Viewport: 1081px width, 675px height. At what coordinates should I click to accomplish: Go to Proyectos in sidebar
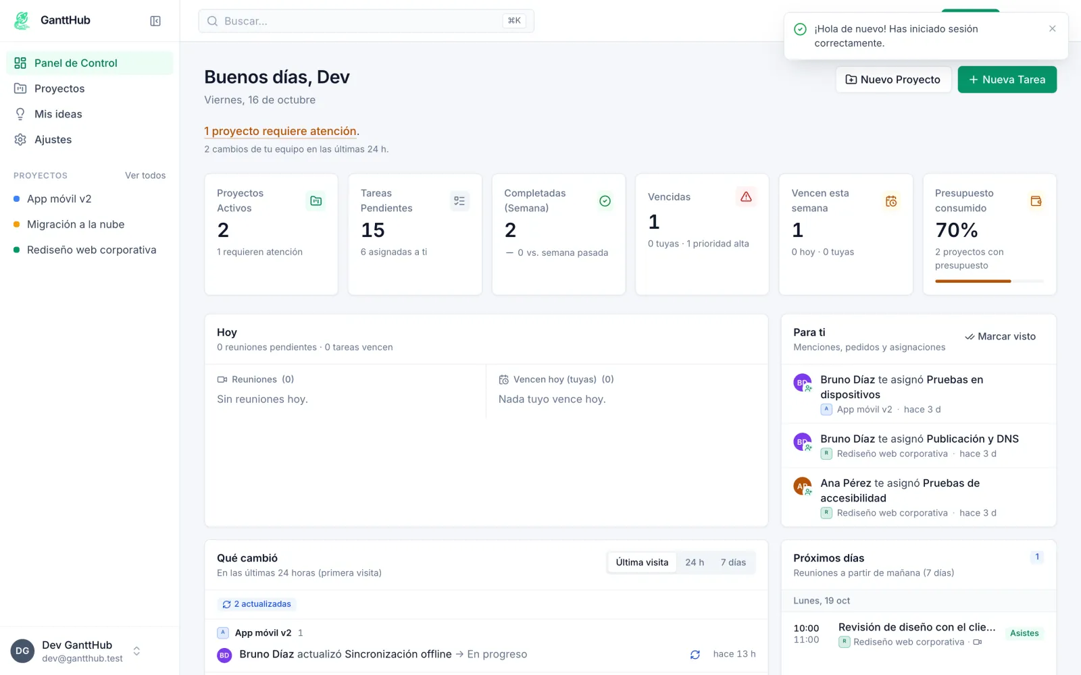[x=89, y=88]
